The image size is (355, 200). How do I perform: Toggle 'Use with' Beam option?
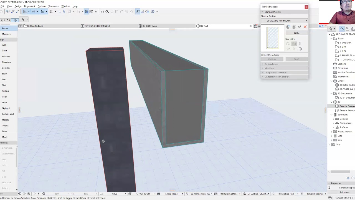[294, 44]
